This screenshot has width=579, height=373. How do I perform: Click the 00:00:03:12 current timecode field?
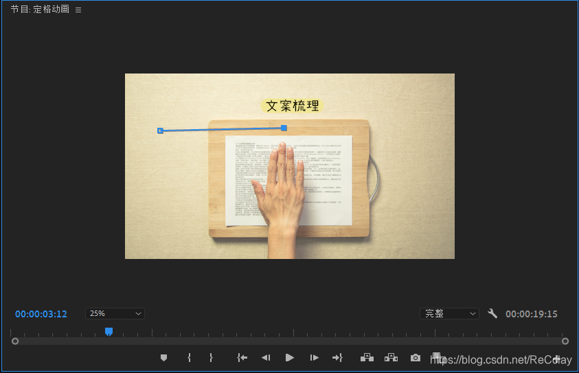coord(41,314)
